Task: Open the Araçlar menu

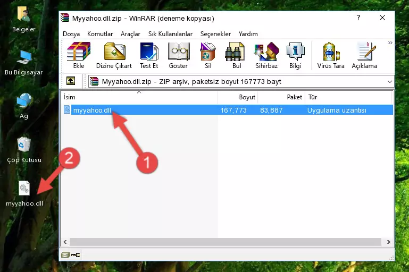Action: [130, 34]
